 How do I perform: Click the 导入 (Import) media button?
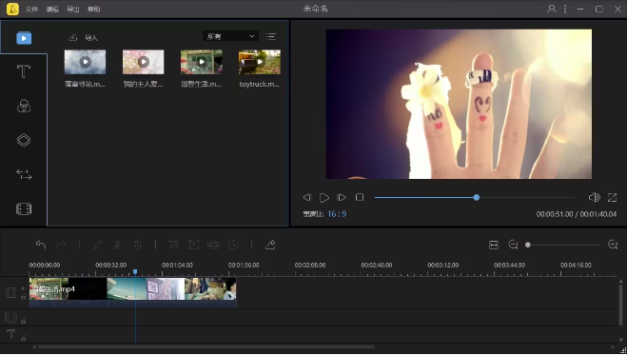[84, 37]
